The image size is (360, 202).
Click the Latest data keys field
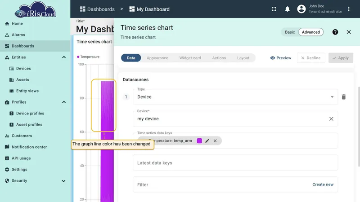click(235, 163)
